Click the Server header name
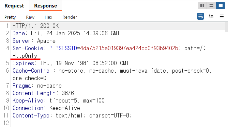 click(21, 41)
